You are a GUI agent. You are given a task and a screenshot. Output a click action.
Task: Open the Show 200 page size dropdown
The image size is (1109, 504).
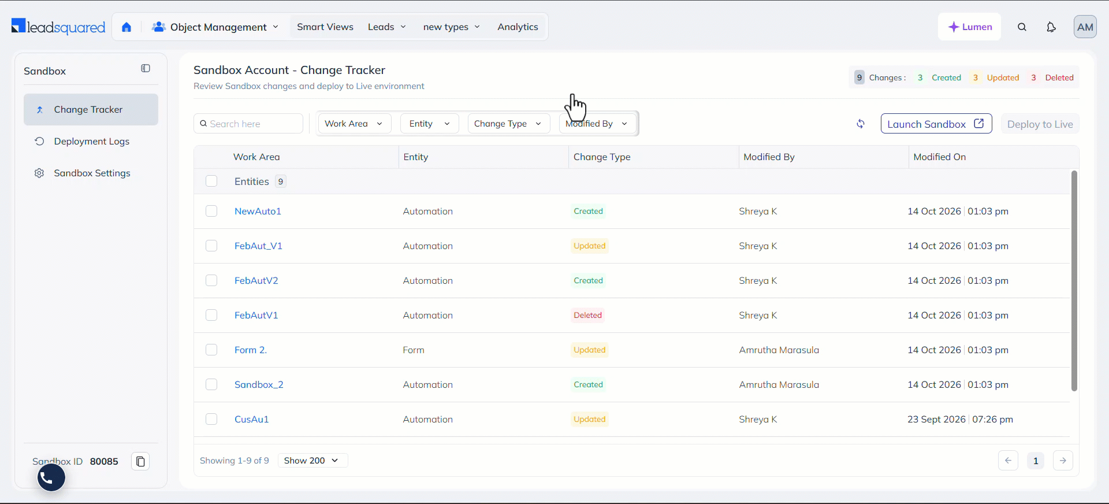(x=312, y=461)
